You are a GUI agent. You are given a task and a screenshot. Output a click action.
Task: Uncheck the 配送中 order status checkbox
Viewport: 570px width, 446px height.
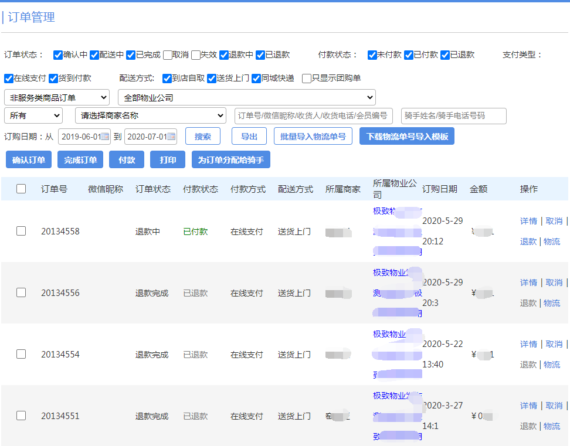coord(94,55)
